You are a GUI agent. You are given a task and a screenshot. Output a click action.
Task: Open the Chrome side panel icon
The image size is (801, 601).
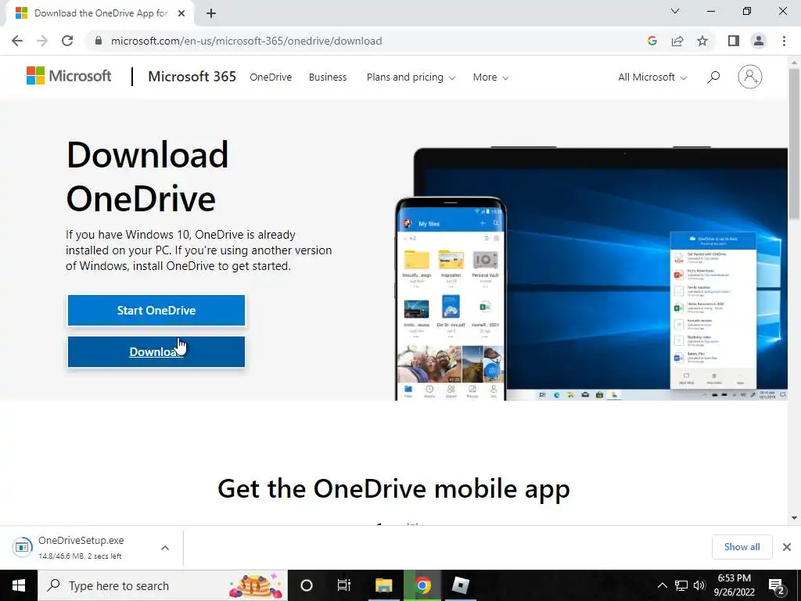pos(734,41)
